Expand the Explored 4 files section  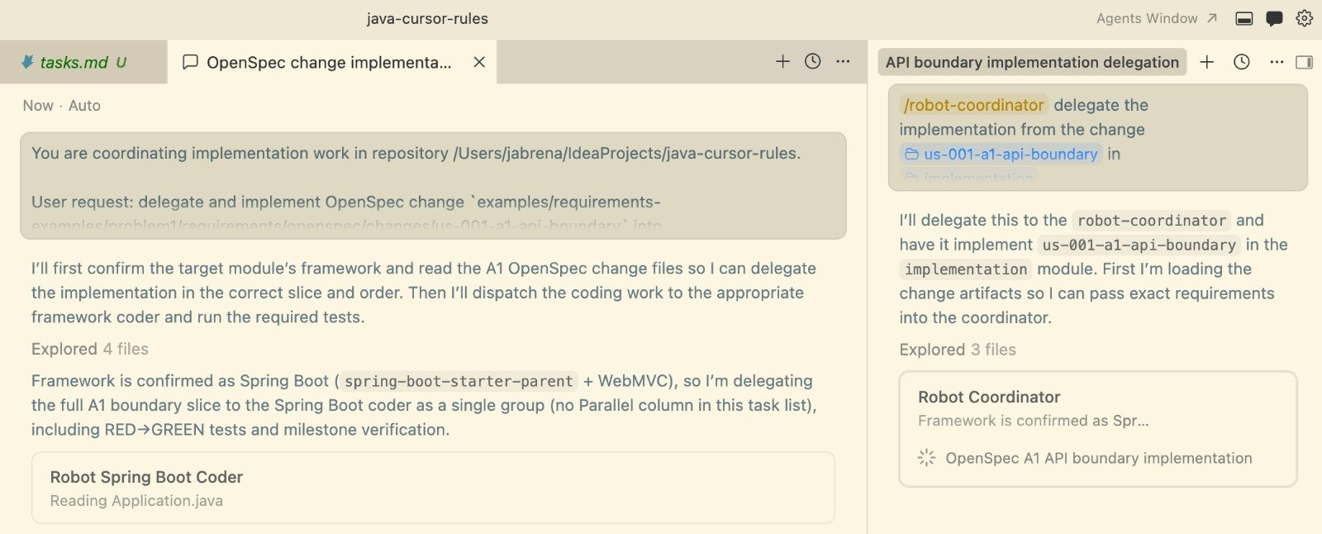(90, 349)
